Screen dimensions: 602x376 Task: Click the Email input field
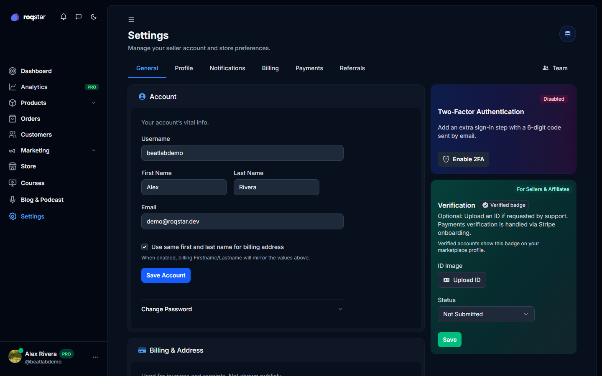pos(242,221)
